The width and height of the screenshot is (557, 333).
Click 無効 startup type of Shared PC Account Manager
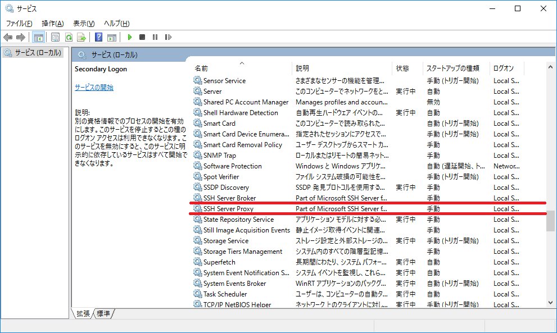433,102
